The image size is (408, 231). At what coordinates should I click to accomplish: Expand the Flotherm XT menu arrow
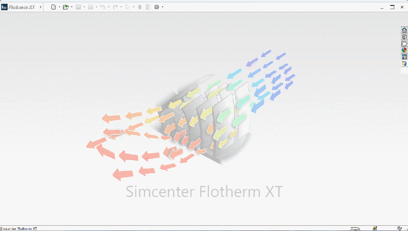(x=40, y=7)
